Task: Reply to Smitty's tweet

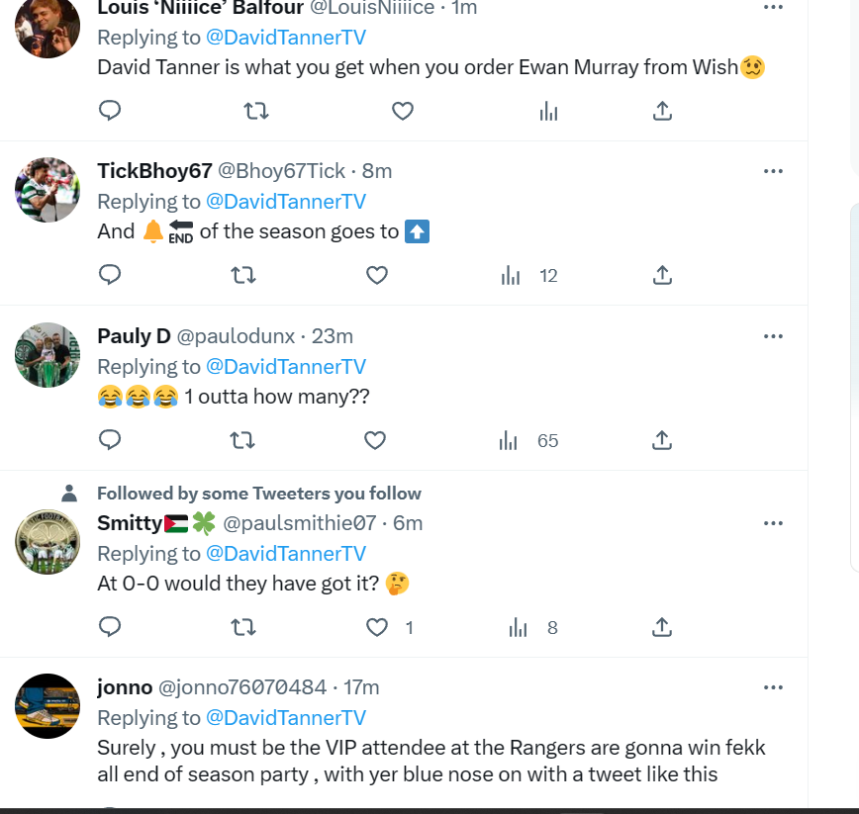Action: 110,627
